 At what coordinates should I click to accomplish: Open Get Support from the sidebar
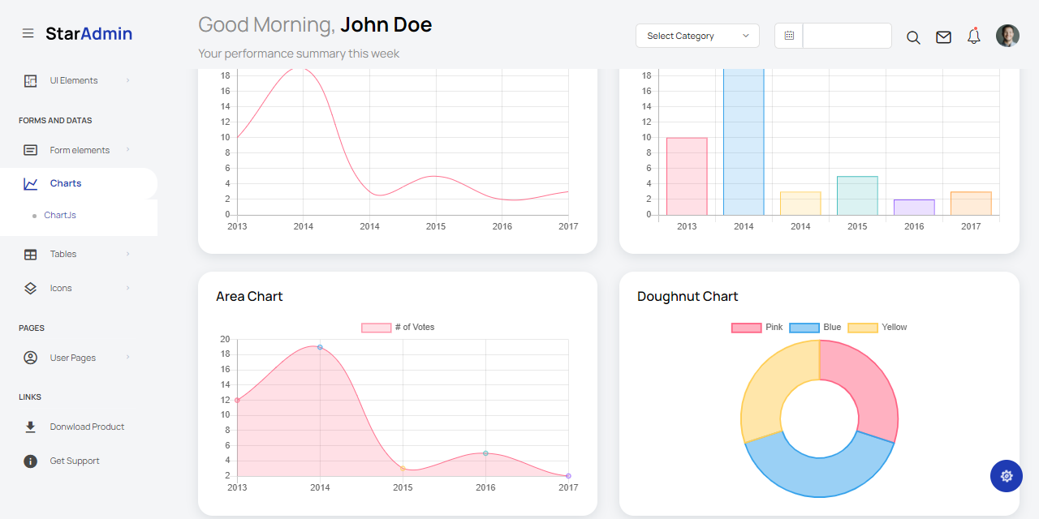pyautogui.click(x=75, y=461)
